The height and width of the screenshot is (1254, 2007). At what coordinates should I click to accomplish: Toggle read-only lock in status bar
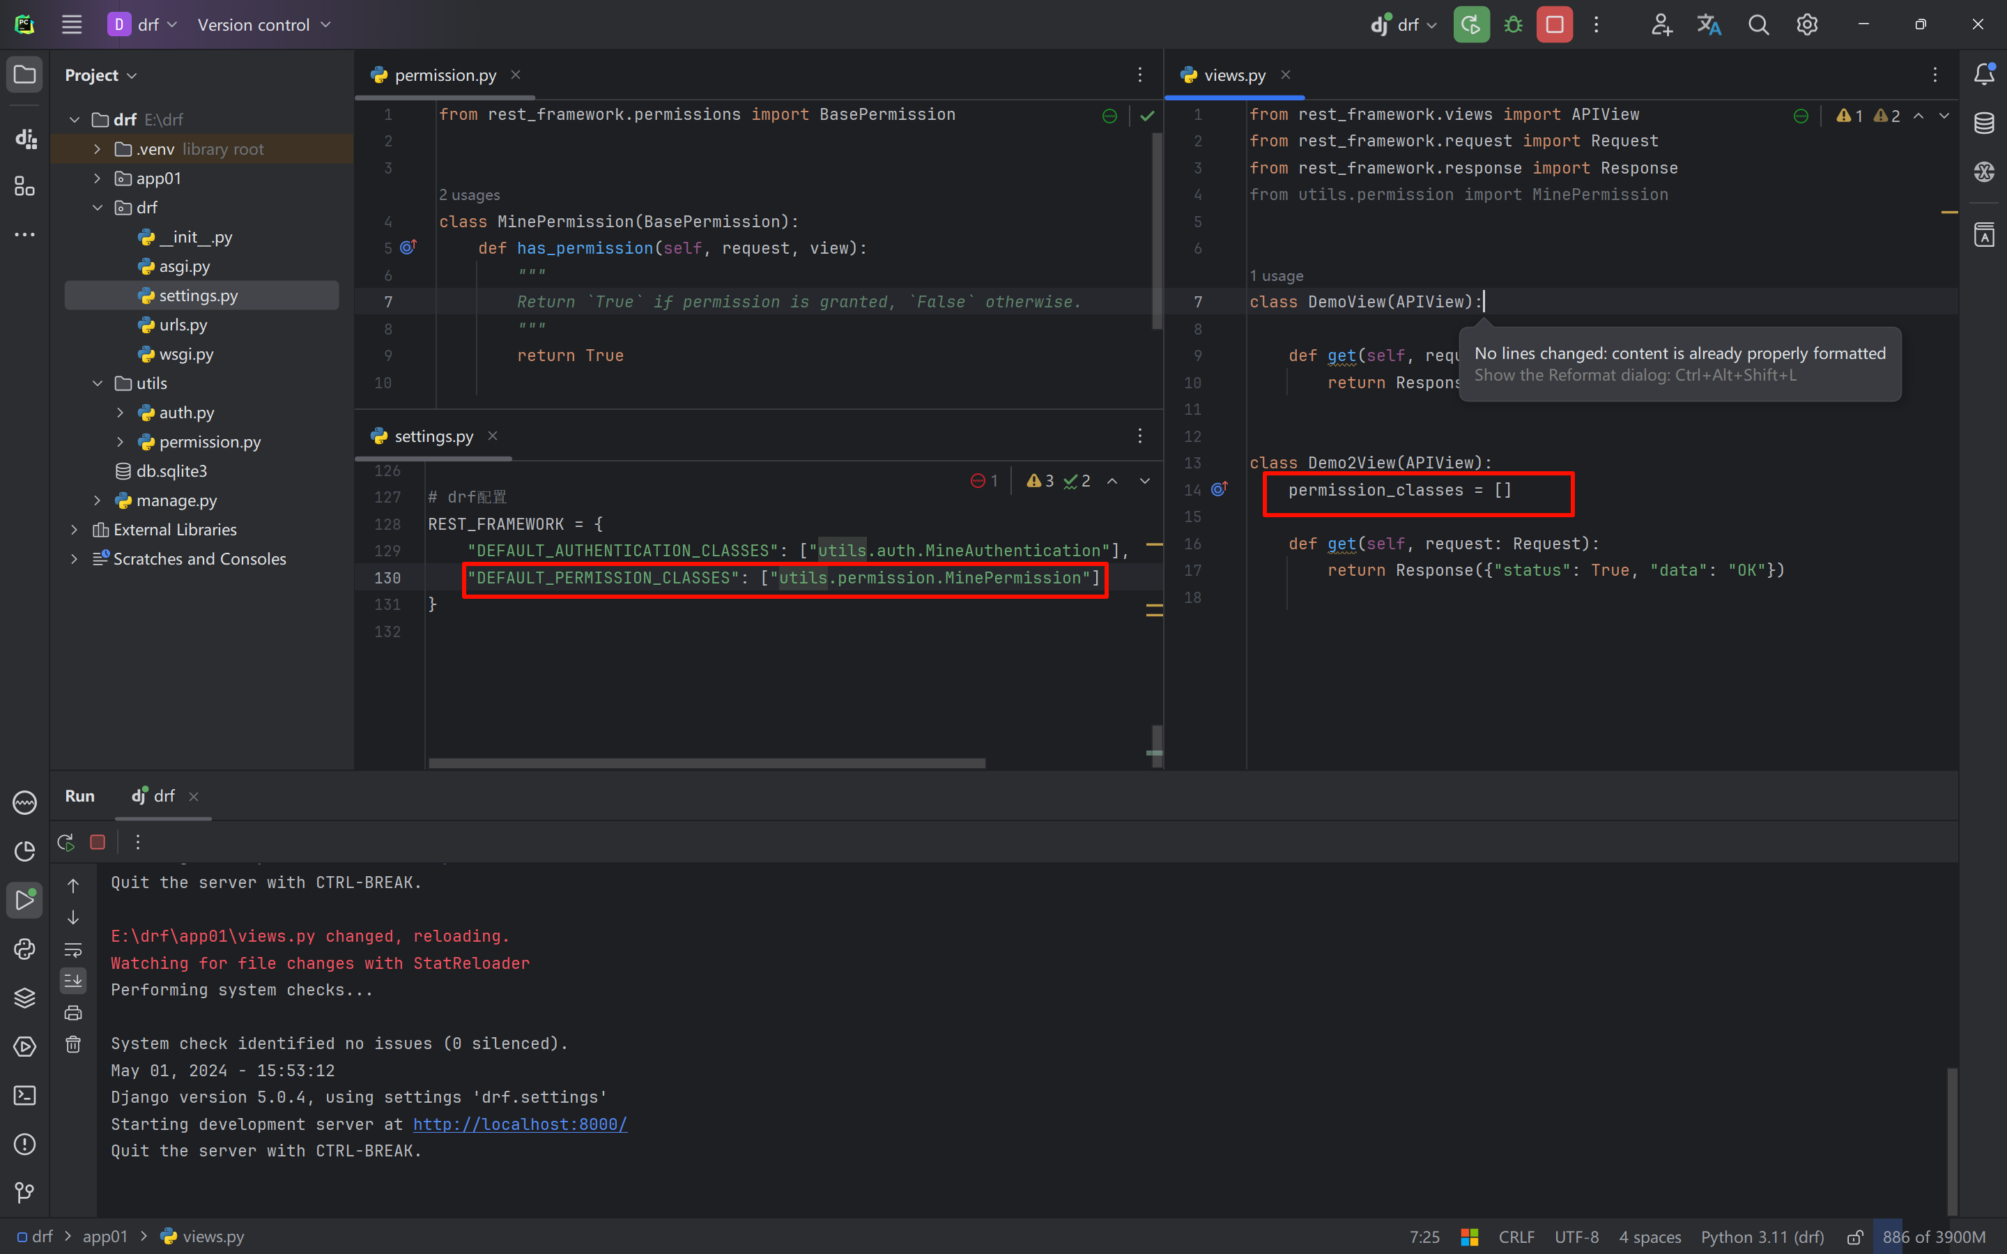coord(1855,1237)
